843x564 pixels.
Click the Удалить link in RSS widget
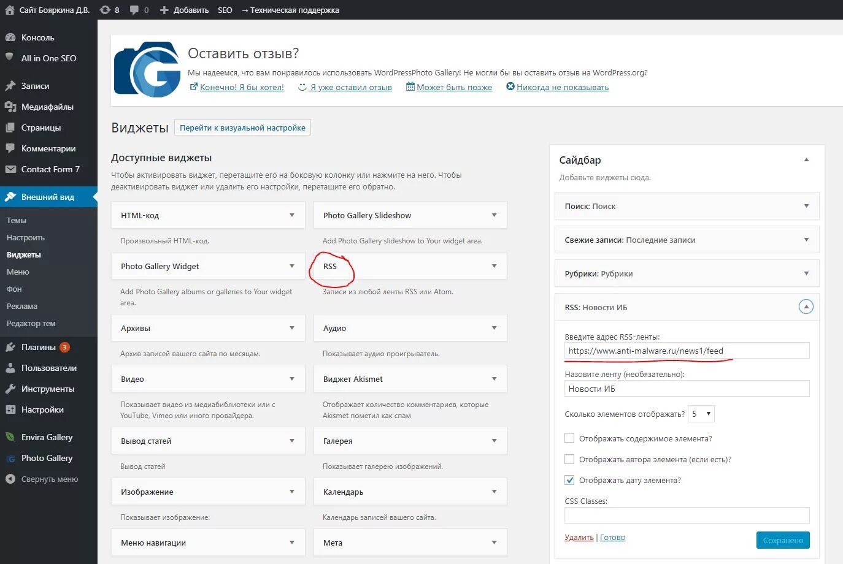579,538
